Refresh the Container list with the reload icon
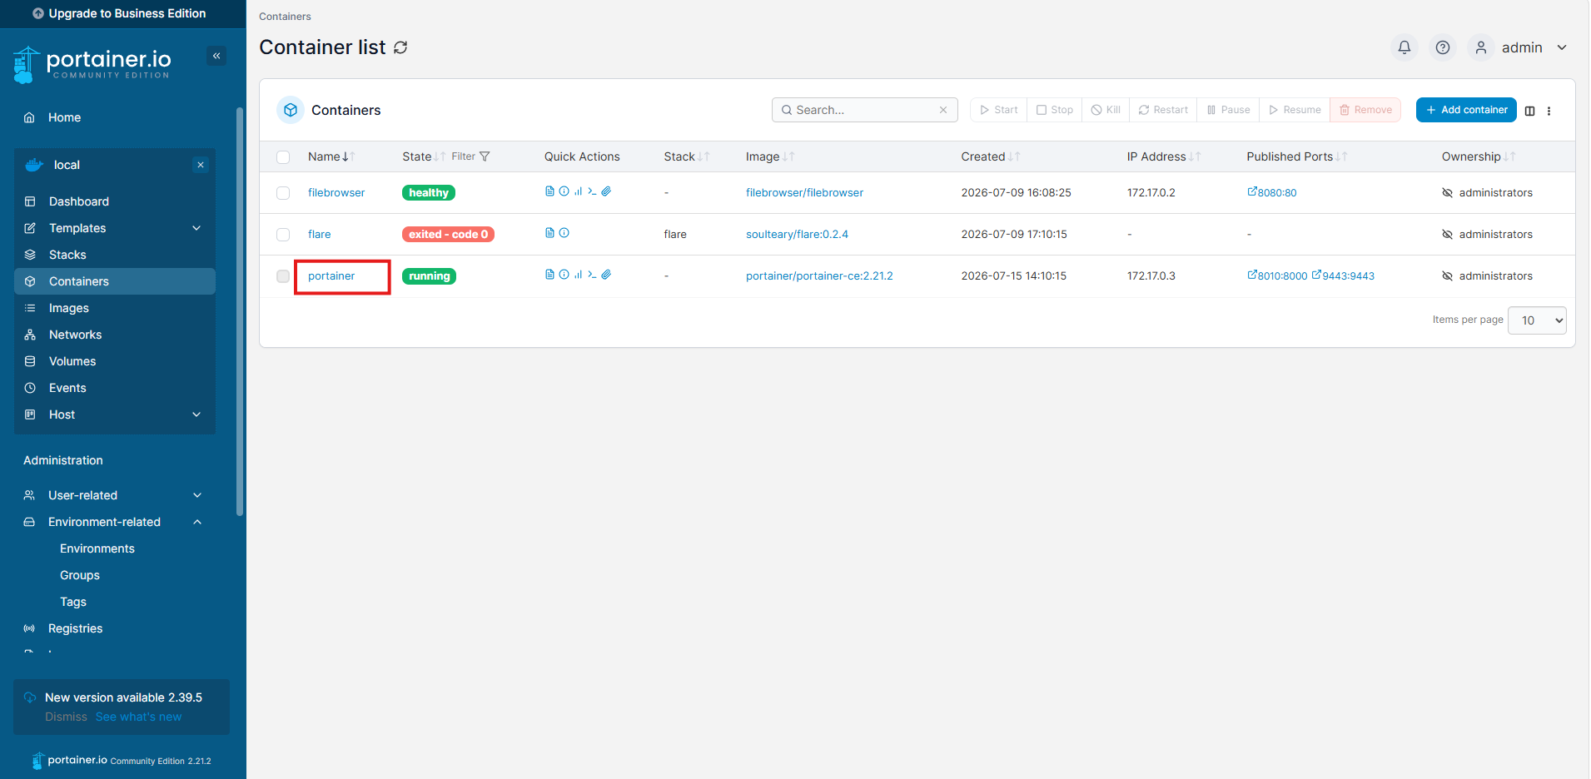Image resolution: width=1591 pixels, height=779 pixels. coord(400,47)
